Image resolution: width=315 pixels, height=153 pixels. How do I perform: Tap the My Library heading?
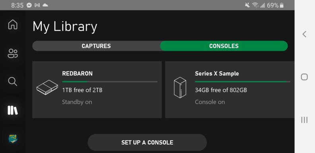click(65, 27)
